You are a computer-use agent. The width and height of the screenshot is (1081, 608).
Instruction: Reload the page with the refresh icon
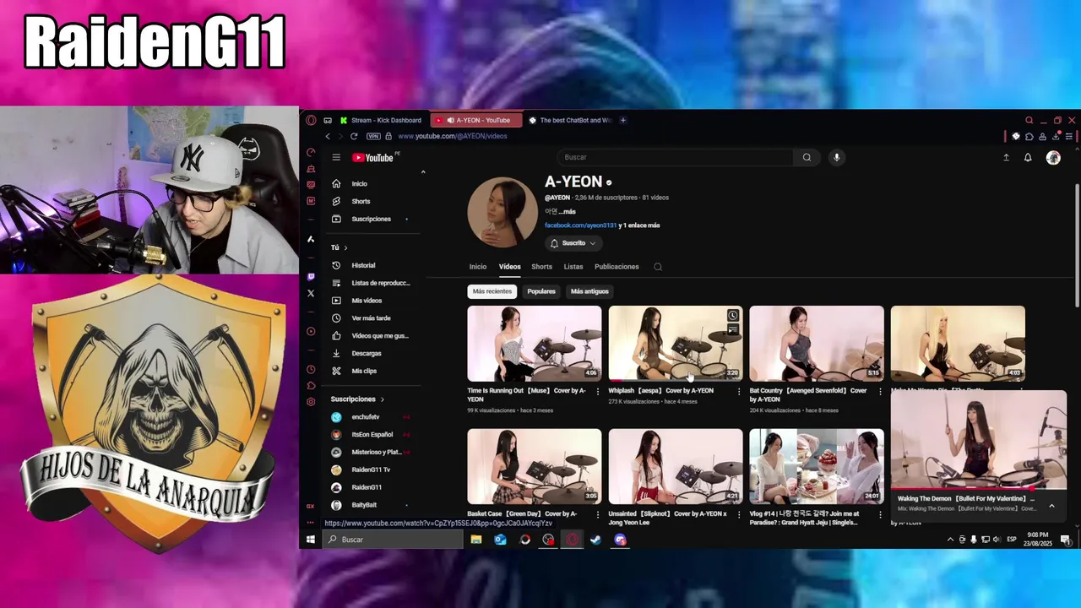[x=353, y=136]
